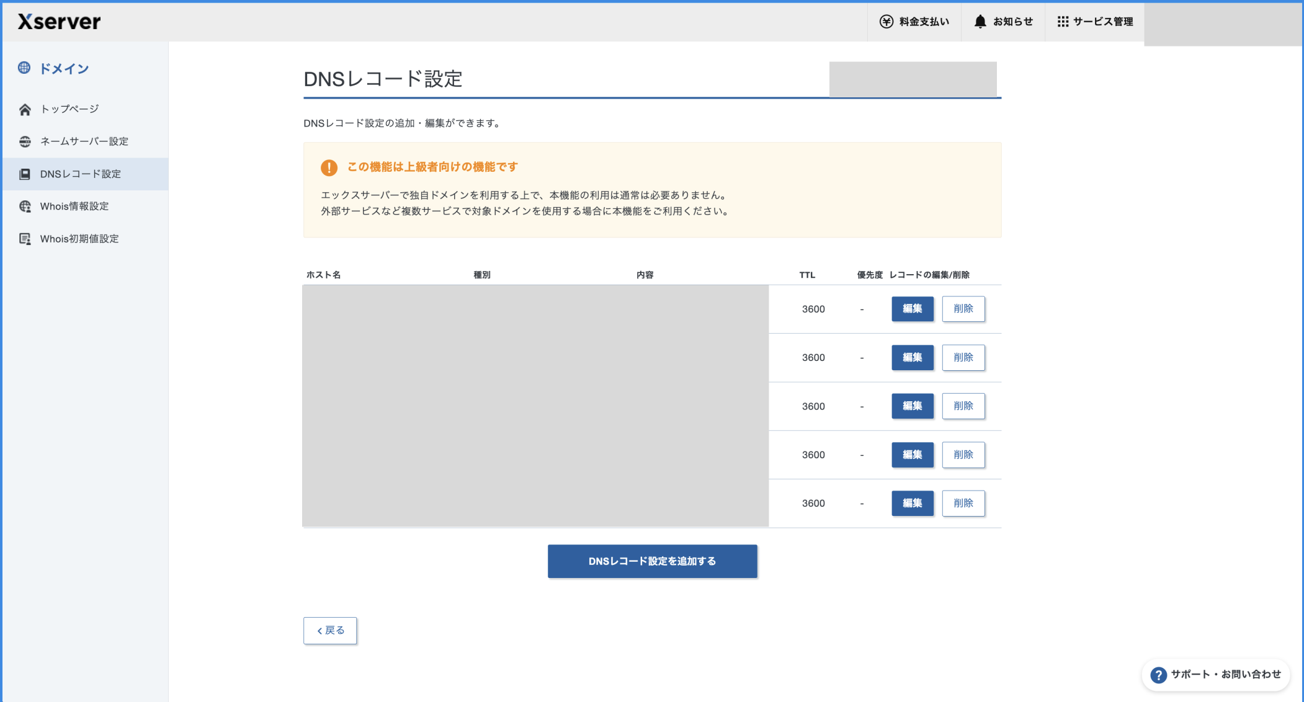Click the globe icon next to ドメイン
1304x702 pixels.
tap(25, 69)
